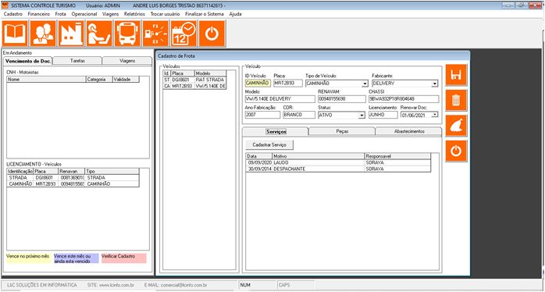The image size is (545, 292).
Task: Open the calendar schedule icon in toolbar
Action: (x=183, y=34)
